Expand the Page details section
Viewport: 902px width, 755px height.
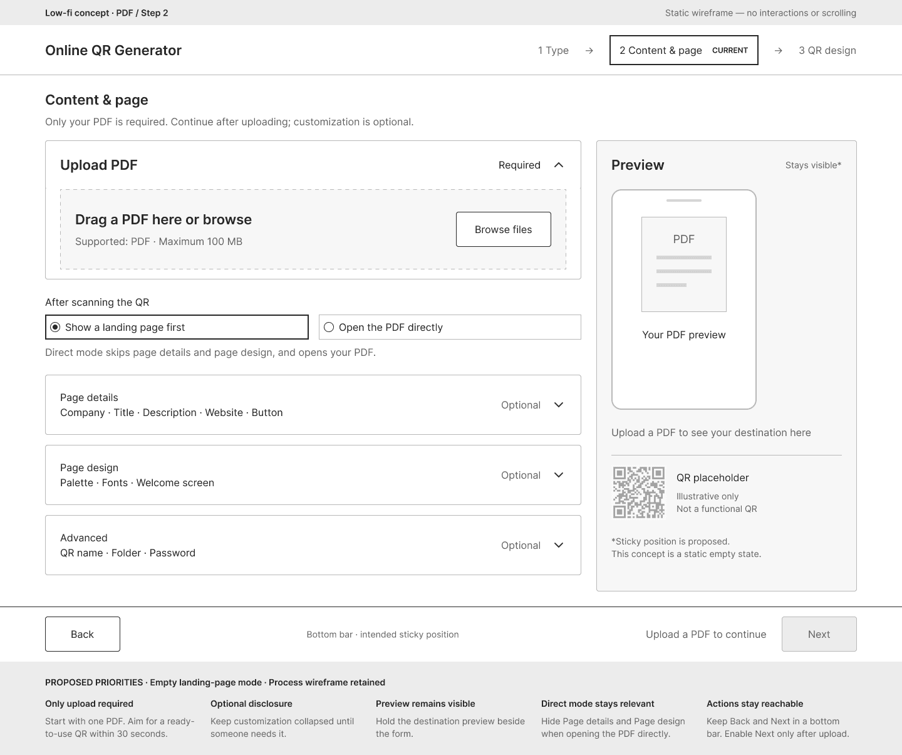pyautogui.click(x=313, y=405)
